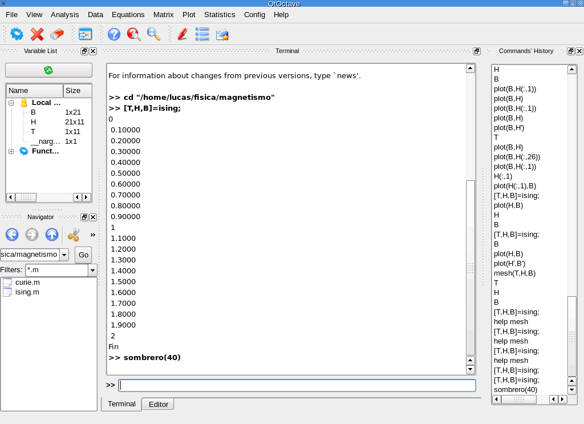
Task: Click the Terminal vertical scrollbar handle
Action: [471, 268]
